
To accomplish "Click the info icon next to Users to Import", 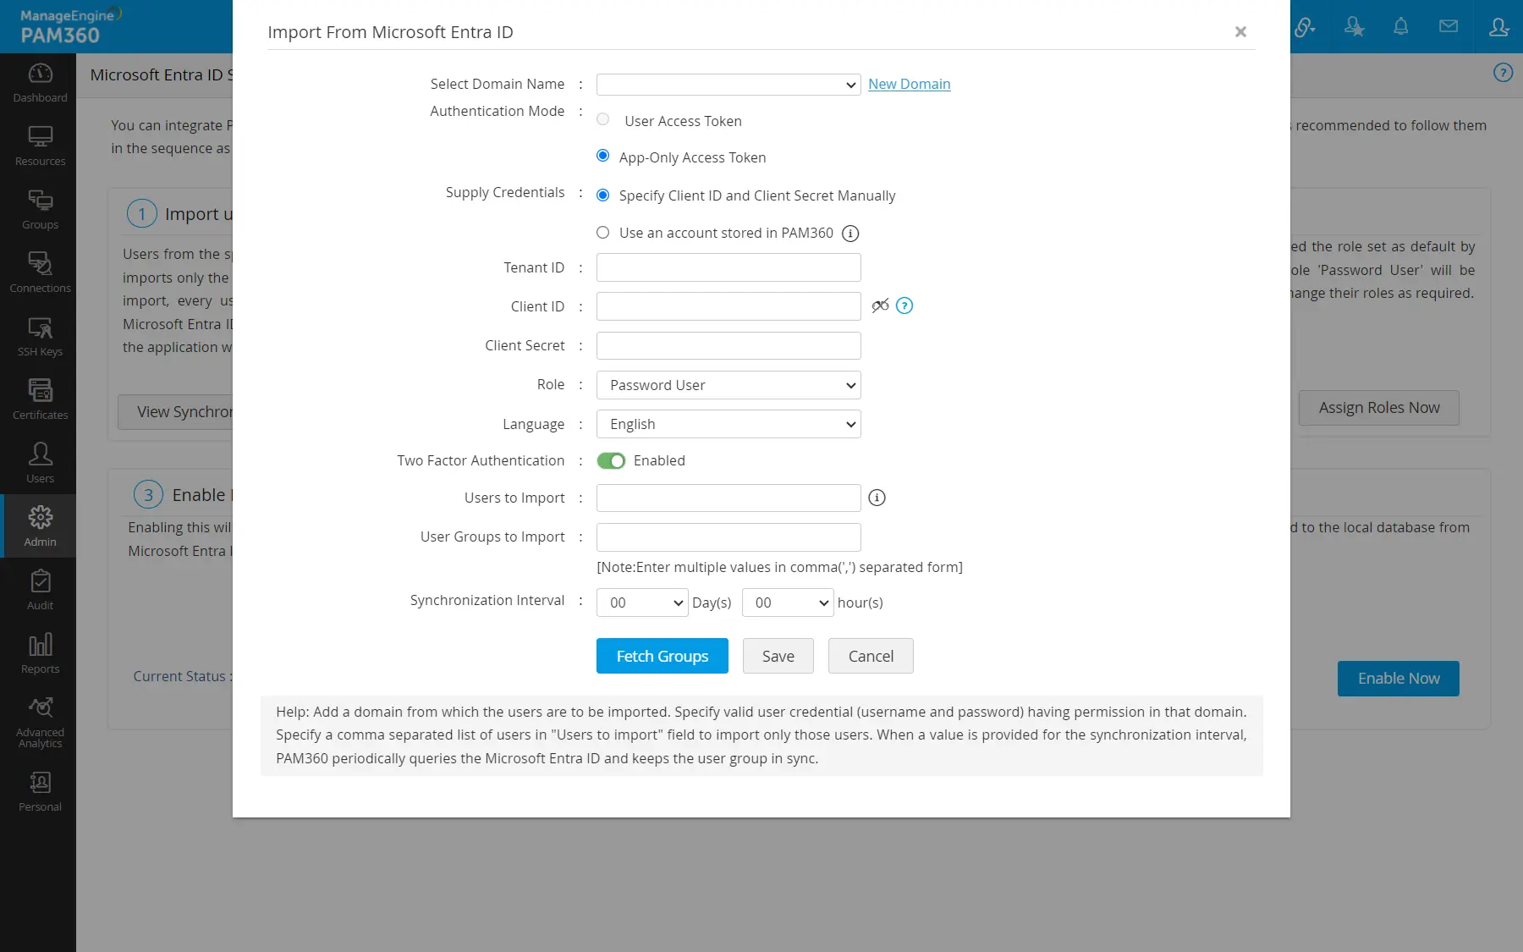I will tap(877, 498).
